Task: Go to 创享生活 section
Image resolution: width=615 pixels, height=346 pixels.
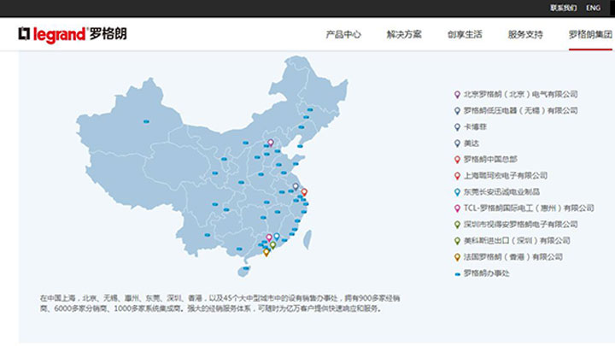Action: [x=465, y=35]
